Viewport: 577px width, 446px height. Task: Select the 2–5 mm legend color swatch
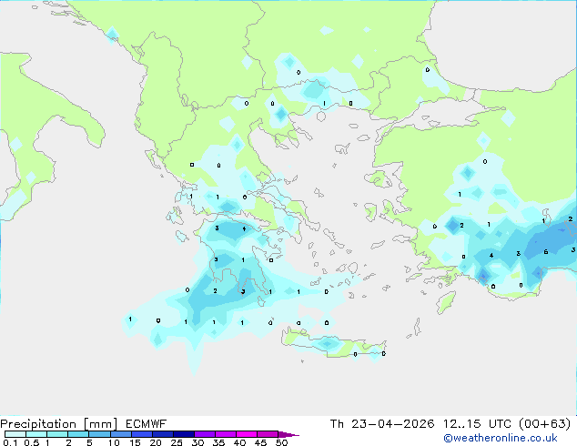78,434
